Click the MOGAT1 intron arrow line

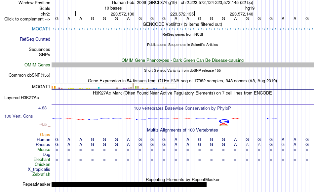click(183, 29)
